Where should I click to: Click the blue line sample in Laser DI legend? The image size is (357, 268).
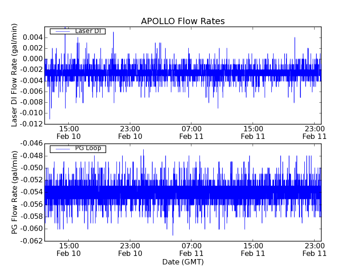[x=60, y=31]
